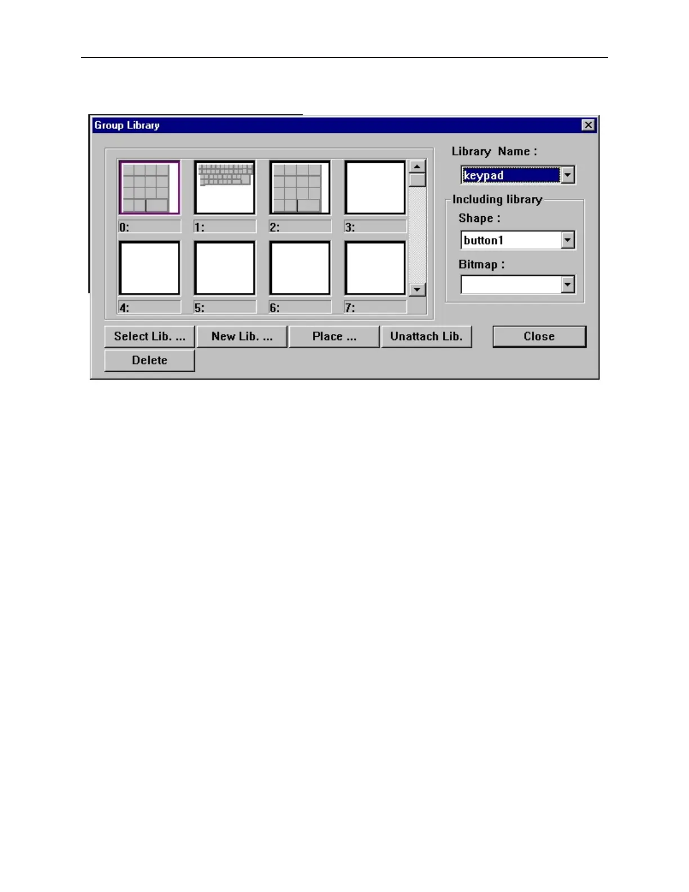Select empty group slot 4
The image size is (689, 892).
(x=149, y=268)
